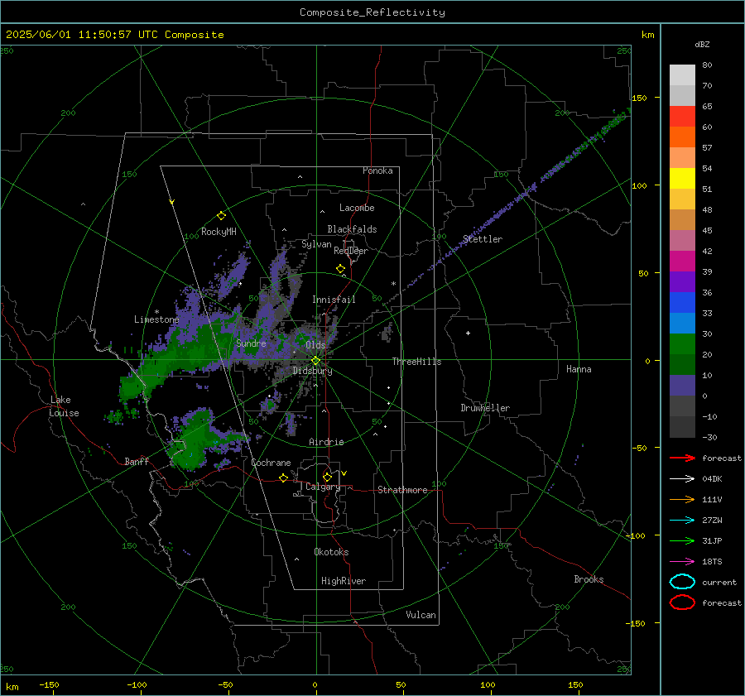Click the Sylvan label
Screen dimensions: 745x696
[316, 244]
